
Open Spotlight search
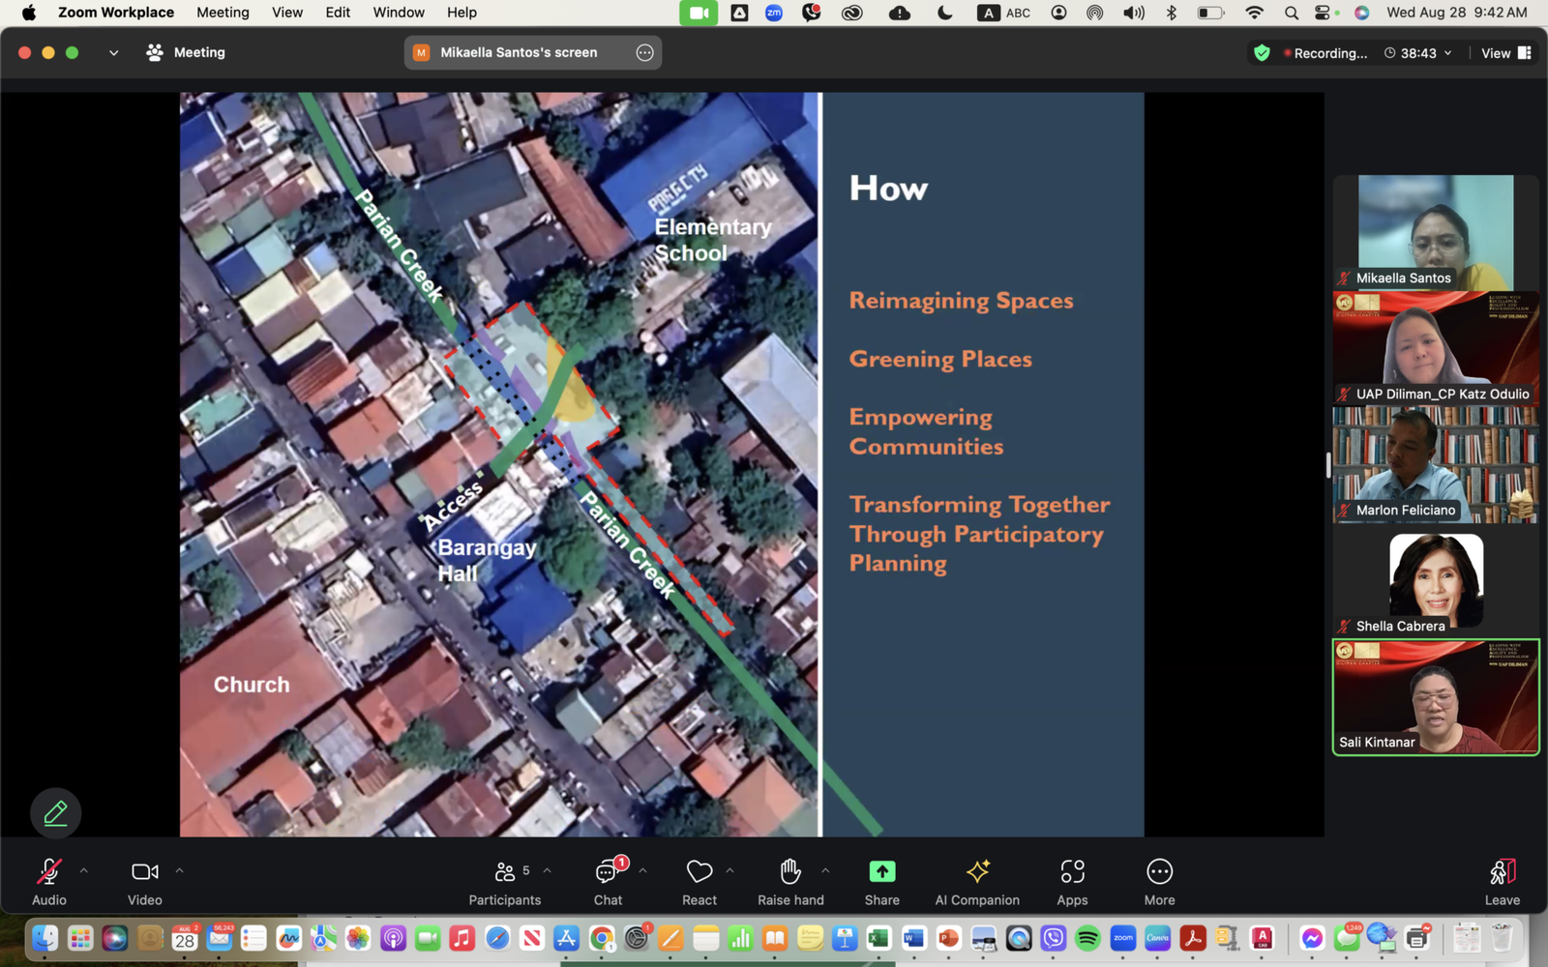tap(1291, 13)
